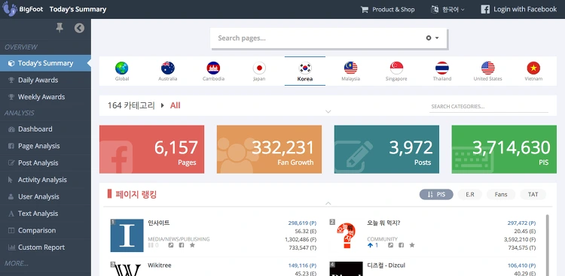Open Custom Report menu item

[x=45, y=247]
